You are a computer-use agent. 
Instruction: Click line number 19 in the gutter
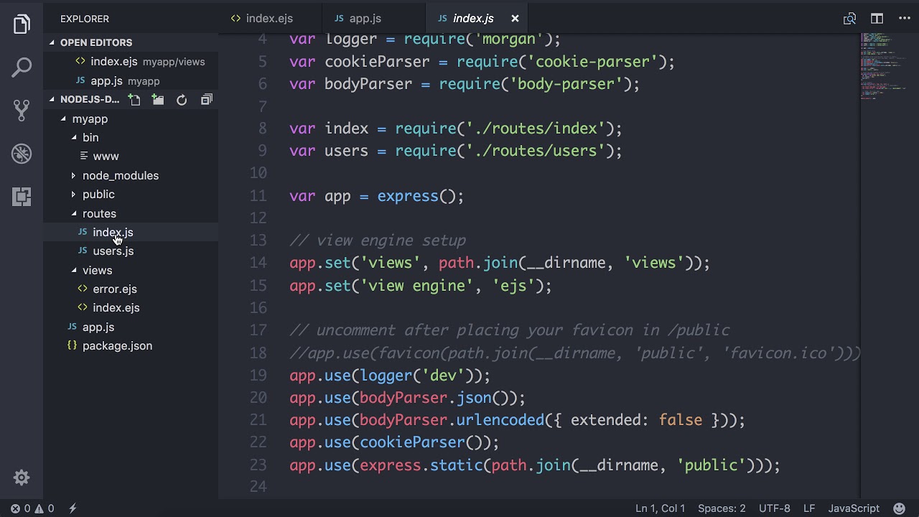coord(258,375)
